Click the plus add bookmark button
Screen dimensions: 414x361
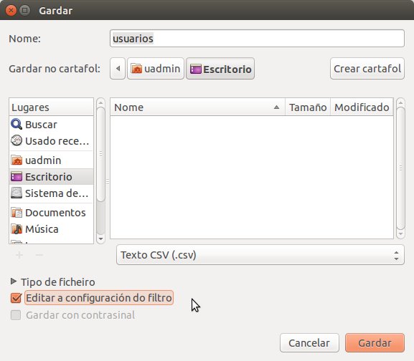coord(19,255)
